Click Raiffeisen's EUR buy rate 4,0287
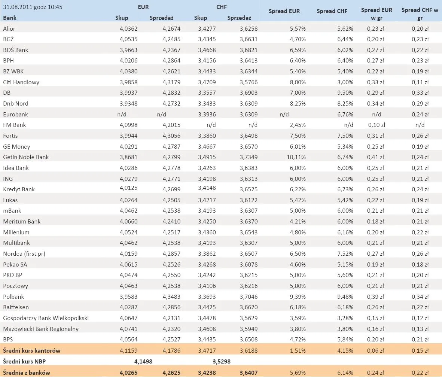The height and width of the screenshot is (377, 442). tap(128, 307)
